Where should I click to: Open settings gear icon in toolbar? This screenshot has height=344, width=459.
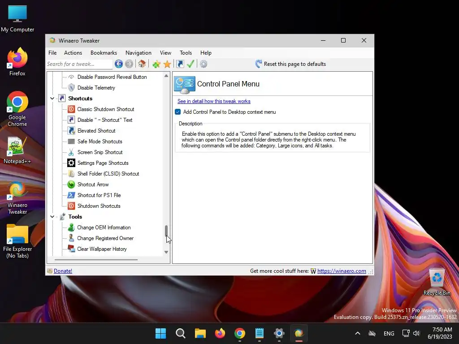click(x=204, y=64)
